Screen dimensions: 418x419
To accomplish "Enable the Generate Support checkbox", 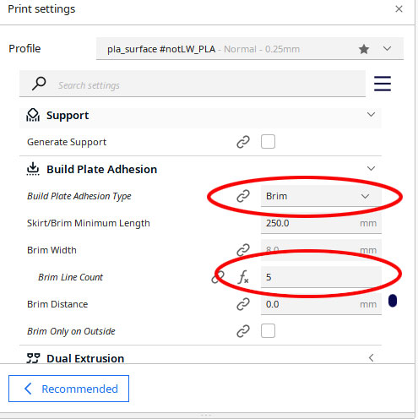I will 268,142.
